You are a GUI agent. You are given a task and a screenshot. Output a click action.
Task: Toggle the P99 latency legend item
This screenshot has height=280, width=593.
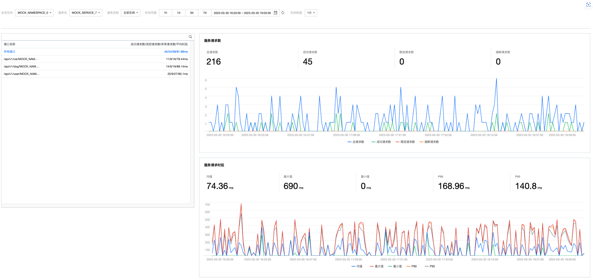412,266
